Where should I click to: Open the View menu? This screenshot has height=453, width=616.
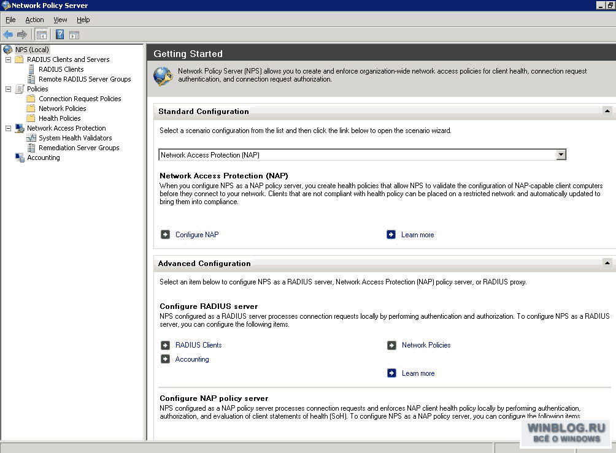tap(60, 20)
